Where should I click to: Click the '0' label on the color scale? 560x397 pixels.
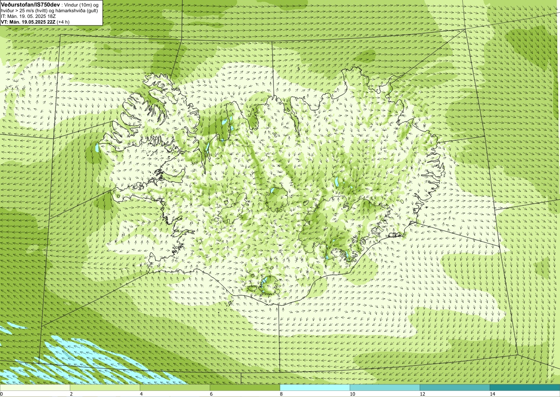click(x=1, y=394)
